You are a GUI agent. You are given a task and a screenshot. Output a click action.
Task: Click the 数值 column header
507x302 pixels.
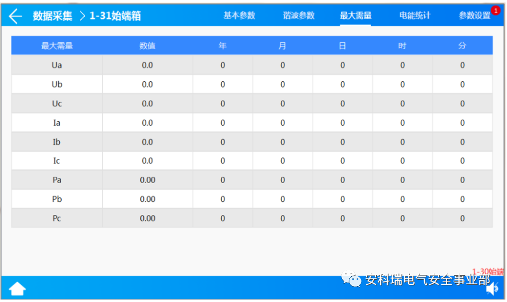coord(147,46)
